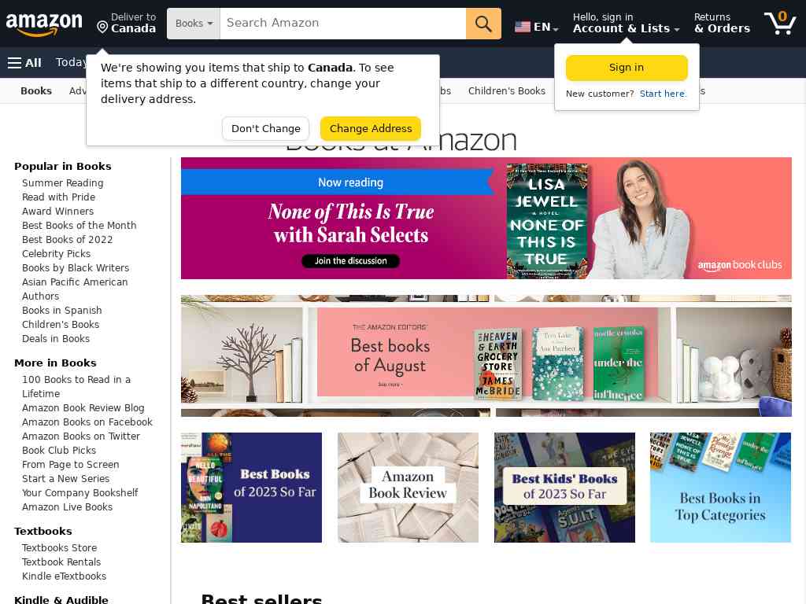Choose Don't Change in the popup

(266, 128)
